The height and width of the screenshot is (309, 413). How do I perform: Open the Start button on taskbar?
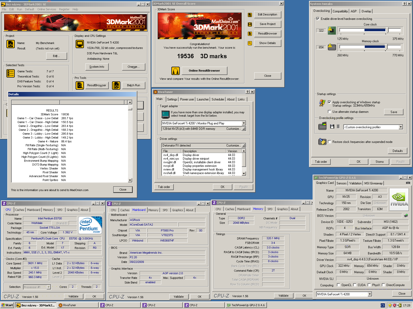pyautogui.click(x=7, y=305)
